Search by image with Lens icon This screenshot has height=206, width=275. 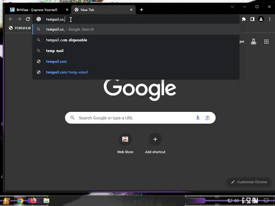click(208, 118)
